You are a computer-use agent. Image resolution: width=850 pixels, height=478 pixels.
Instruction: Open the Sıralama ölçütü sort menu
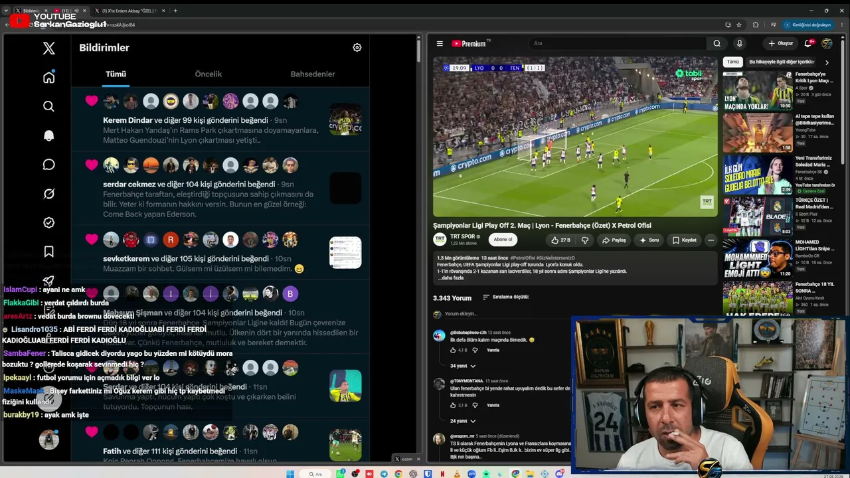pos(506,297)
